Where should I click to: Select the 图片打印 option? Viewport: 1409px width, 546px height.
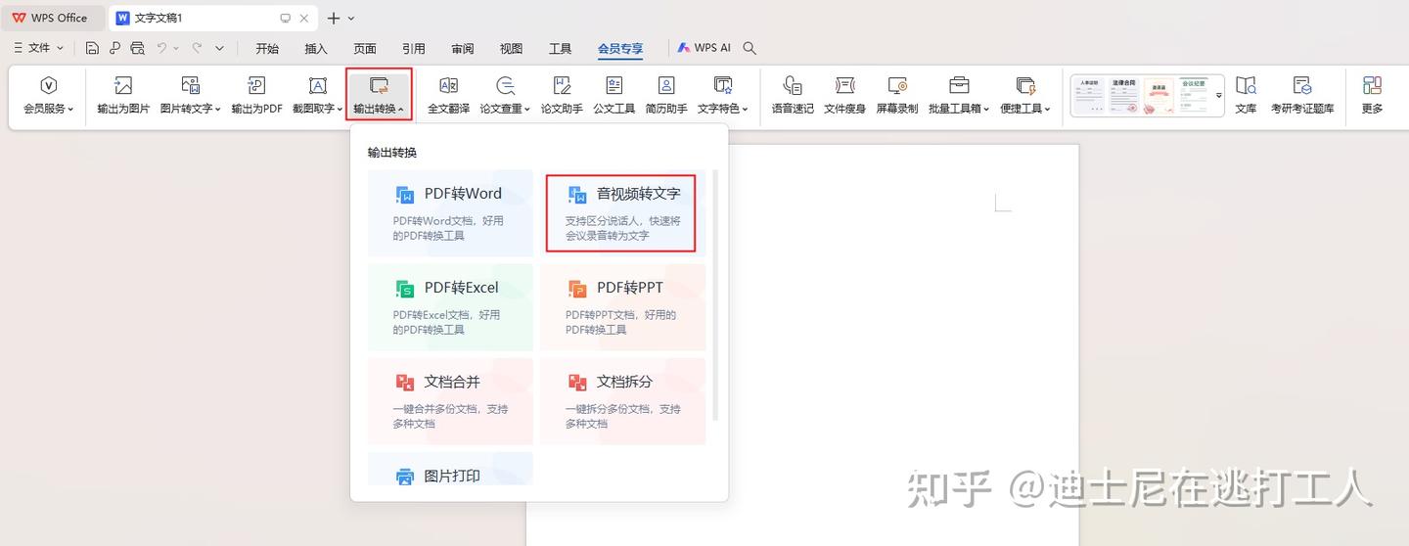click(450, 469)
